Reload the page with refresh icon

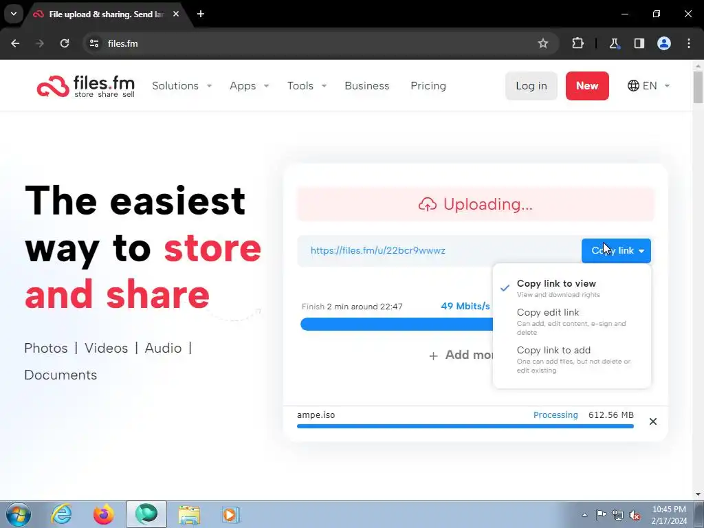65,43
